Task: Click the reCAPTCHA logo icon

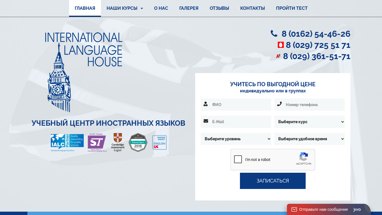Action: 303,156
